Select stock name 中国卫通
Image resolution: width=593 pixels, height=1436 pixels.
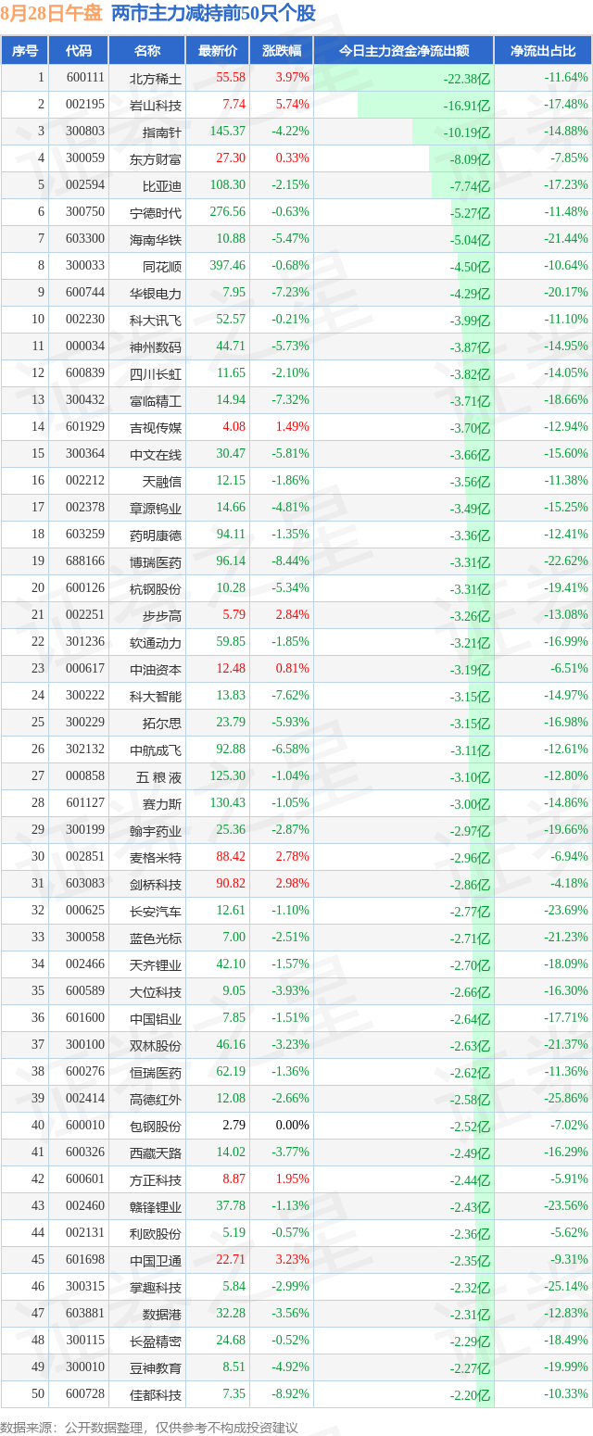(x=156, y=1261)
